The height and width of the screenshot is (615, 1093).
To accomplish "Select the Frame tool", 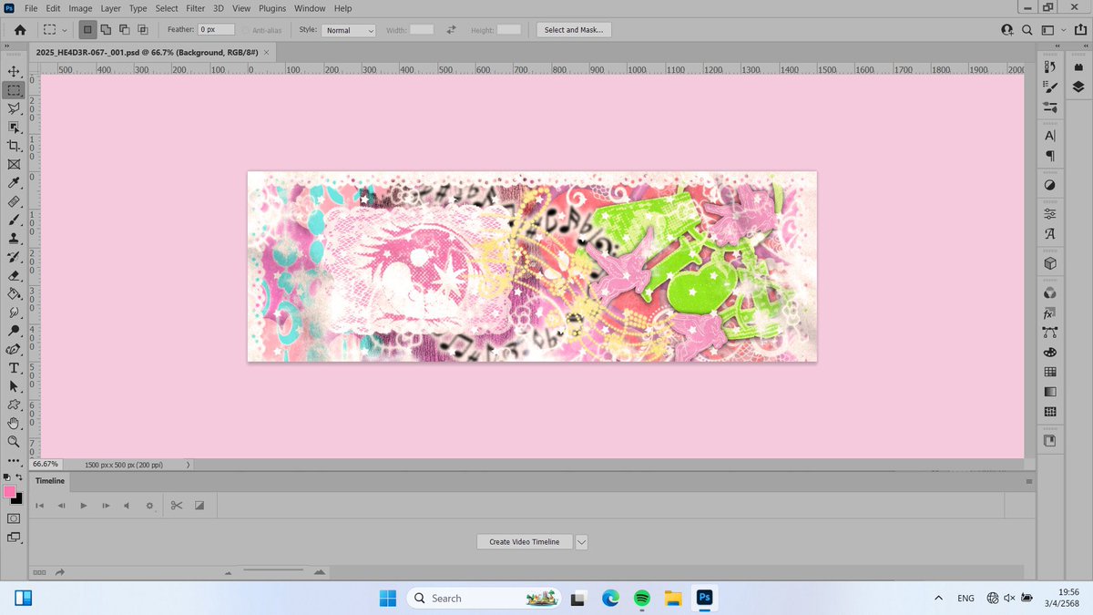I will point(15,165).
